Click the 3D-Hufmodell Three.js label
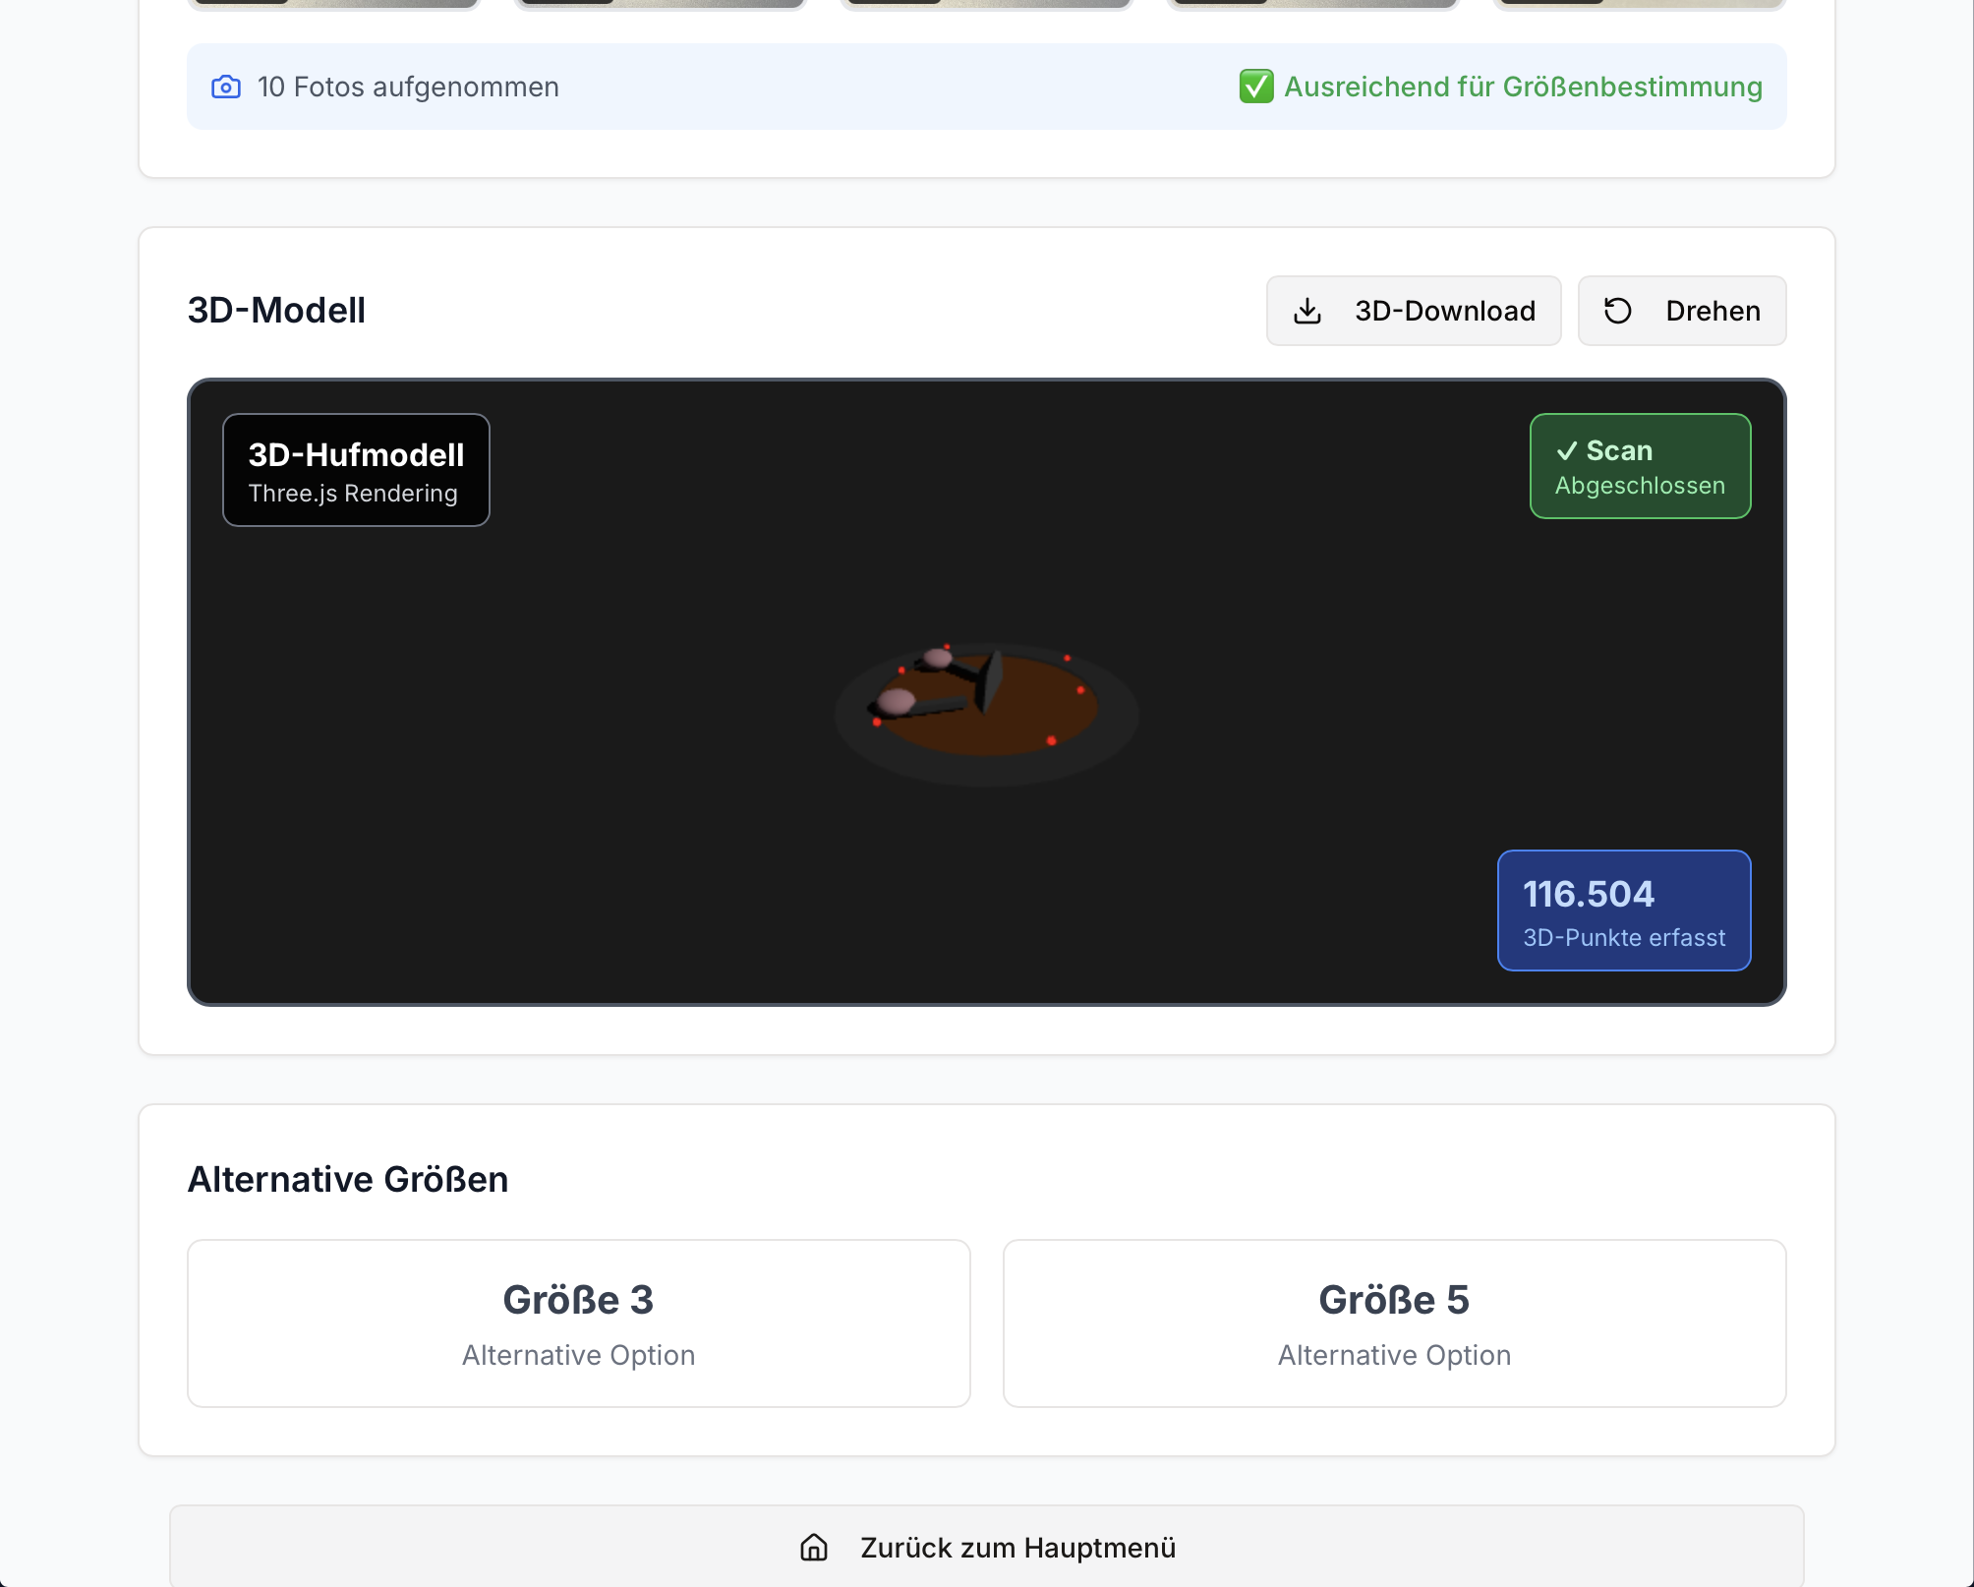Screen dimensions: 1974x1587 point(356,470)
